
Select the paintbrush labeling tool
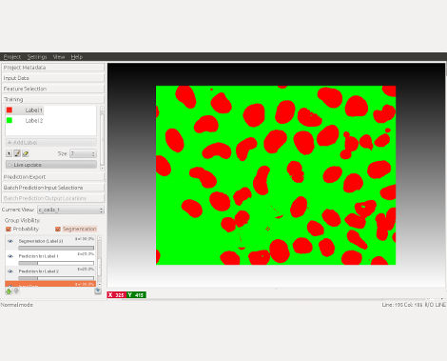17,153
